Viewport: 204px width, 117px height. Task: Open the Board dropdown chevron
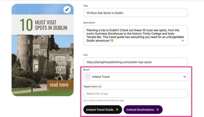tap(184, 77)
